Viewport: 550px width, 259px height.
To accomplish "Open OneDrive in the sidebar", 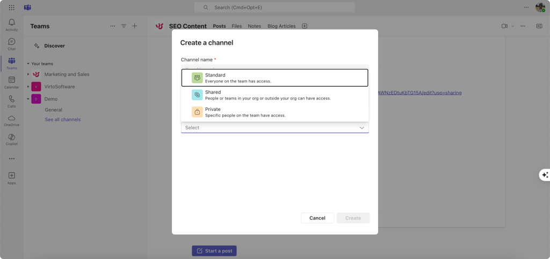I will pyautogui.click(x=12, y=120).
